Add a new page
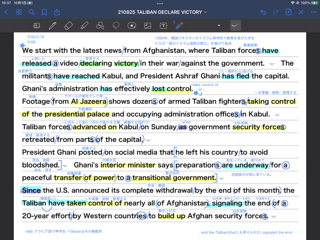 click(288, 12)
